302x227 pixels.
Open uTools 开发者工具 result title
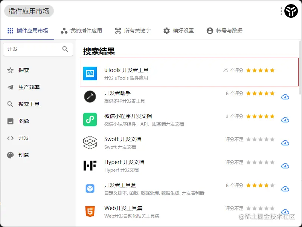point(127,70)
